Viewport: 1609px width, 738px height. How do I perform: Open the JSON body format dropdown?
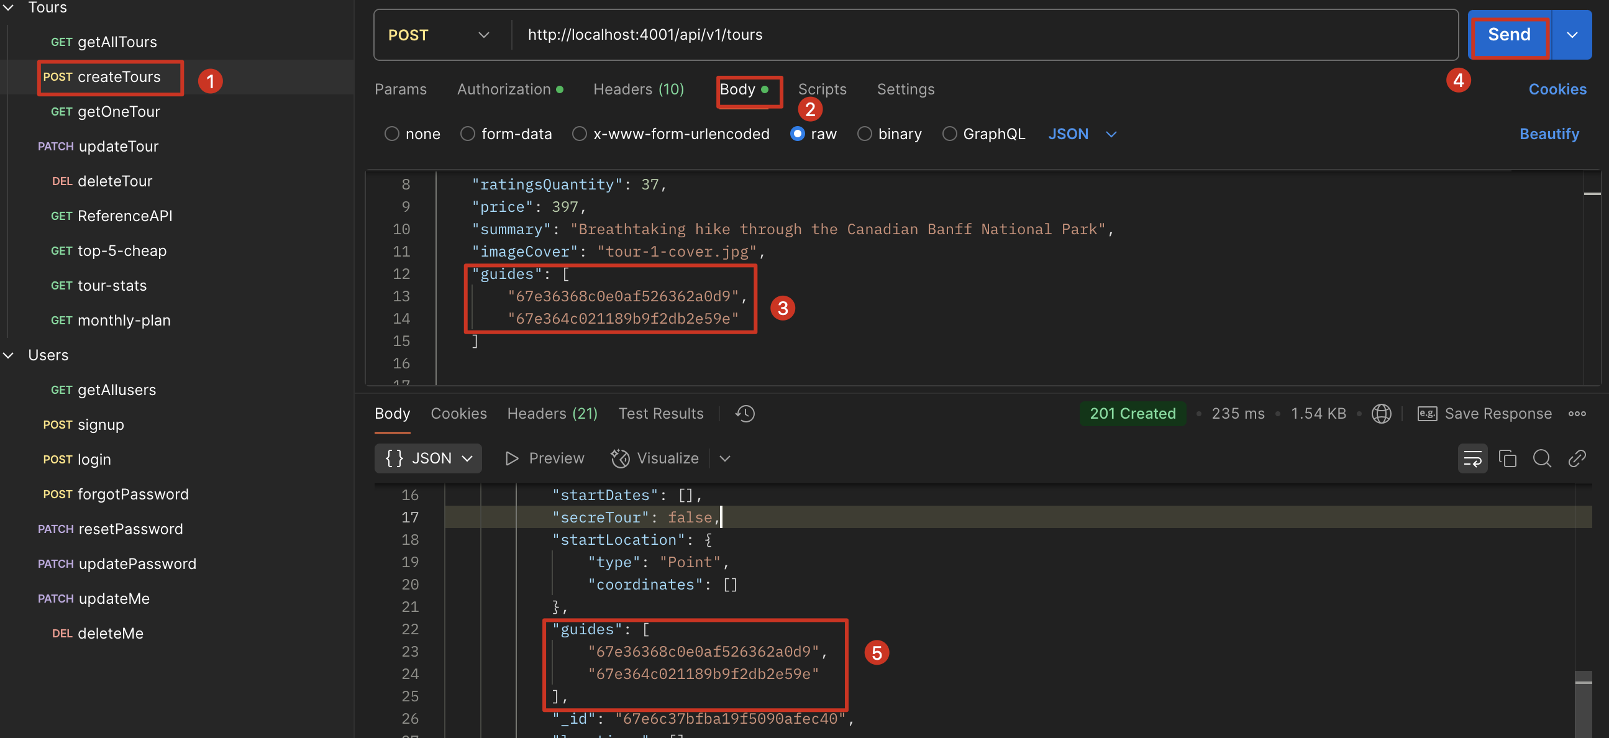click(x=1082, y=134)
